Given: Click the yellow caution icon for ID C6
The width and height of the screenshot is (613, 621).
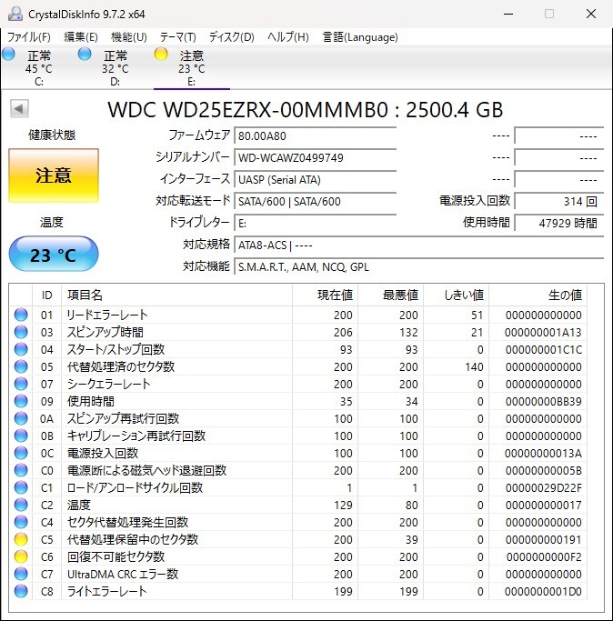Looking at the screenshot, I should [x=21, y=556].
